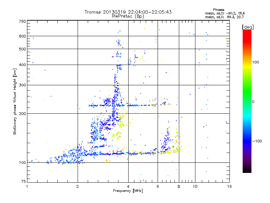This screenshot has width=270, height=203.
Task: Click the plot title 'Tromsø 20130319 22:04:00-22:05:43'
Action: coord(128,12)
